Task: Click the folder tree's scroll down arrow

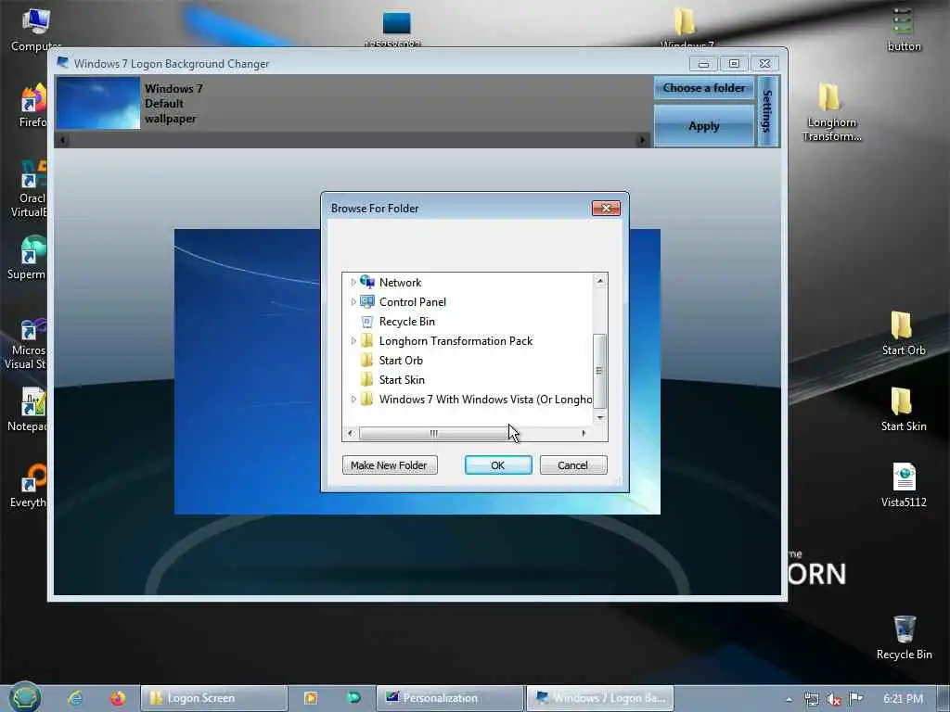Action: tap(600, 418)
